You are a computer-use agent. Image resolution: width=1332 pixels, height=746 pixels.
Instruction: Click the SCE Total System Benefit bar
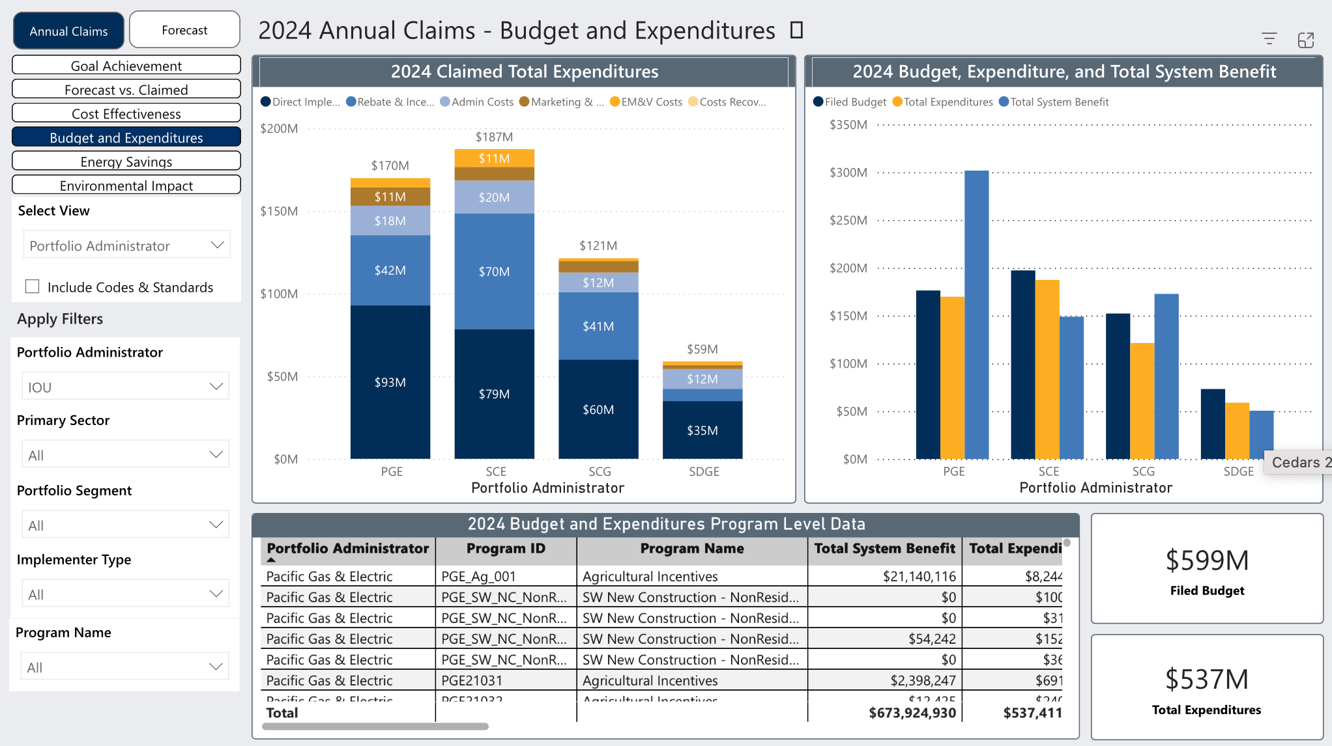coord(1071,388)
